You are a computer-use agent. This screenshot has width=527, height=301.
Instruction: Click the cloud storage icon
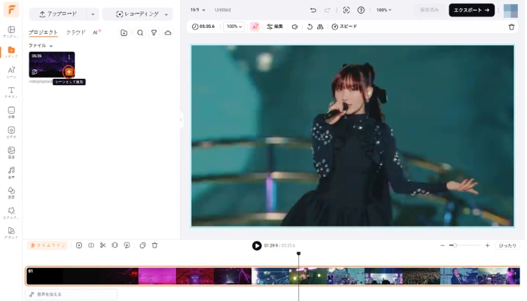tap(168, 32)
